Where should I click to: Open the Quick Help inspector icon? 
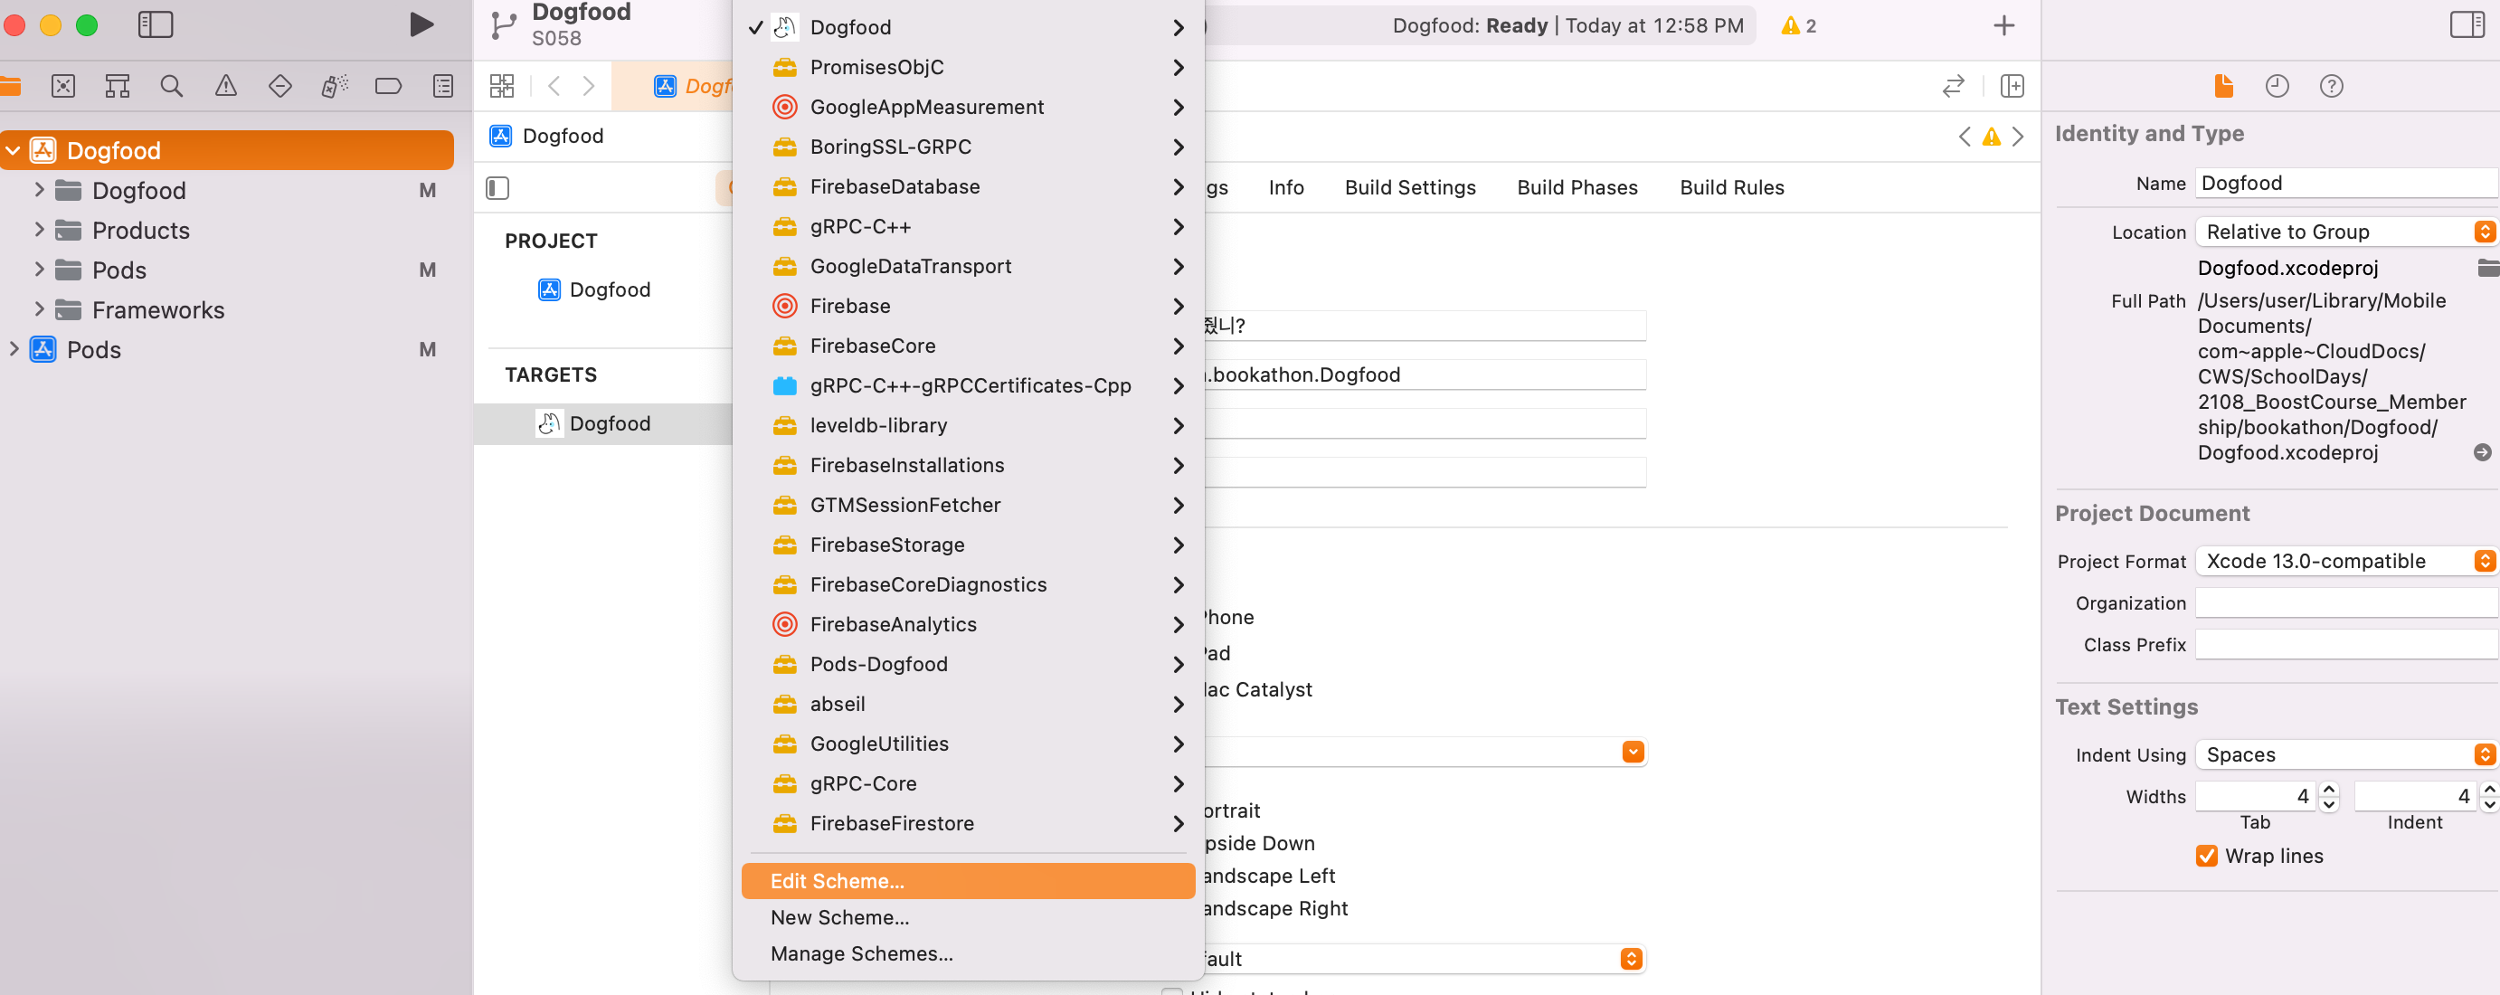click(x=2331, y=87)
